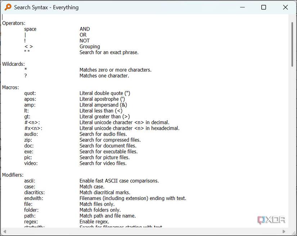Click the exe: macro entry
Screen dimensions: 297x236
click(28, 151)
